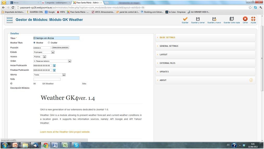Open Estado dropdown showing Publicado
This screenshot has width=264, height=149.
point(44,52)
